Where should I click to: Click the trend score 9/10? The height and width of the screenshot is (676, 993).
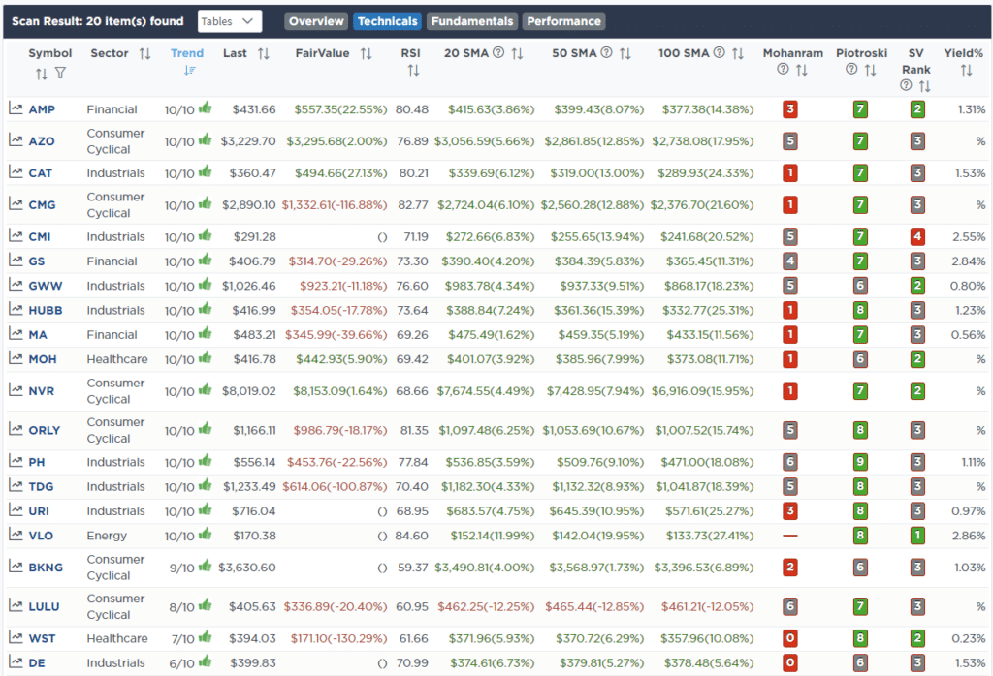(181, 568)
